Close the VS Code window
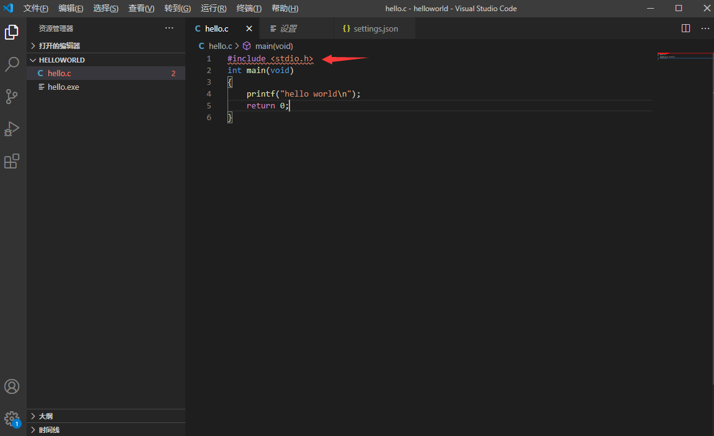The height and width of the screenshot is (436, 714). [x=707, y=8]
